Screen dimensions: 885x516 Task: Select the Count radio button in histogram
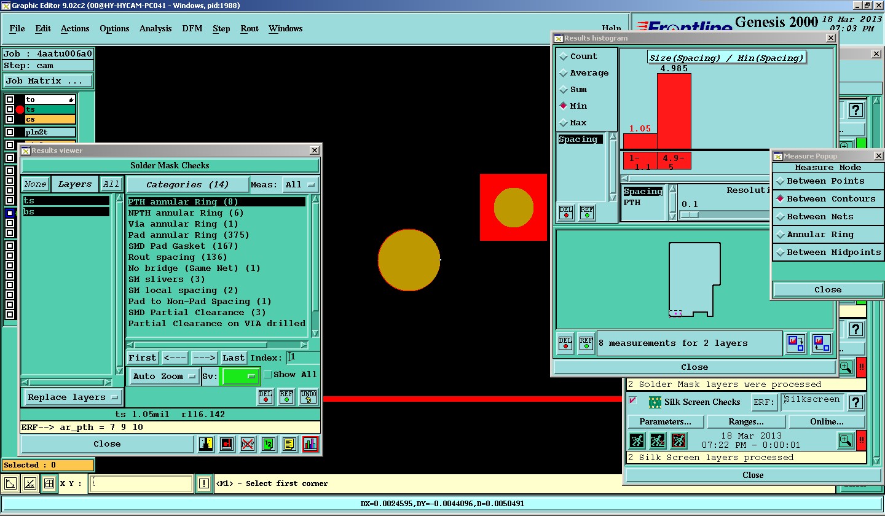coord(564,56)
